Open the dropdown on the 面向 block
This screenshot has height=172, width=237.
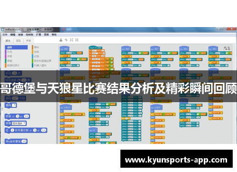tap(14, 105)
